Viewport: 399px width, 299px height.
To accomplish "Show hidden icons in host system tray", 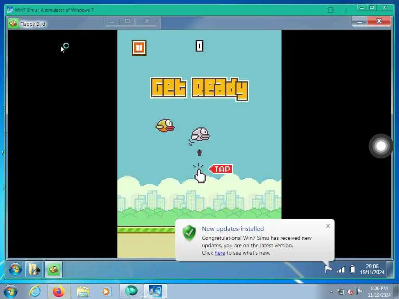I will (331, 292).
